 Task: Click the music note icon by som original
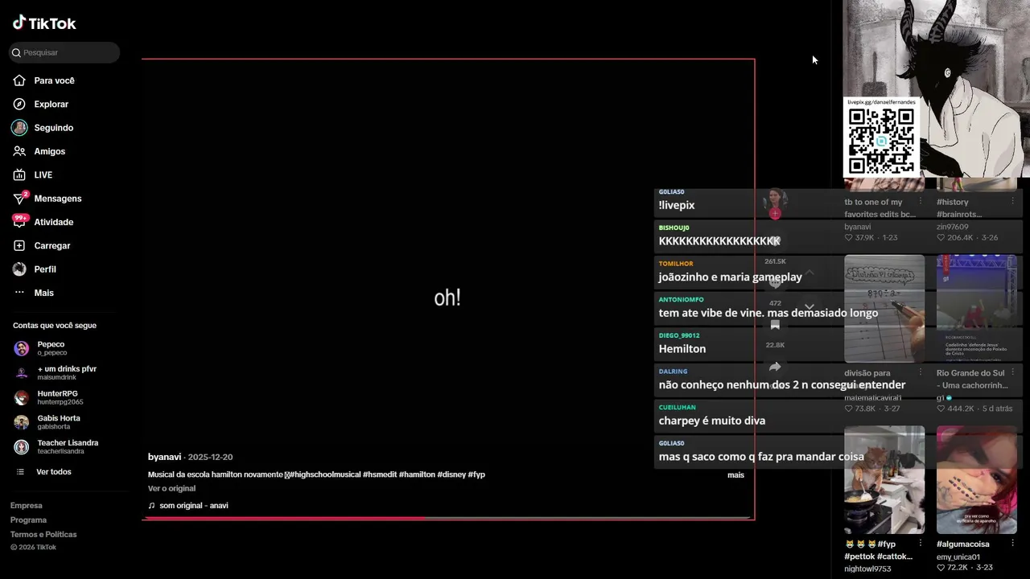(x=151, y=506)
